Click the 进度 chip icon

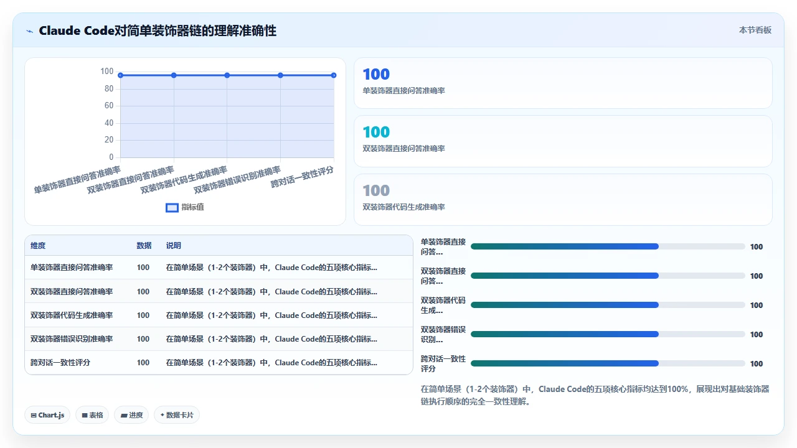click(x=123, y=415)
